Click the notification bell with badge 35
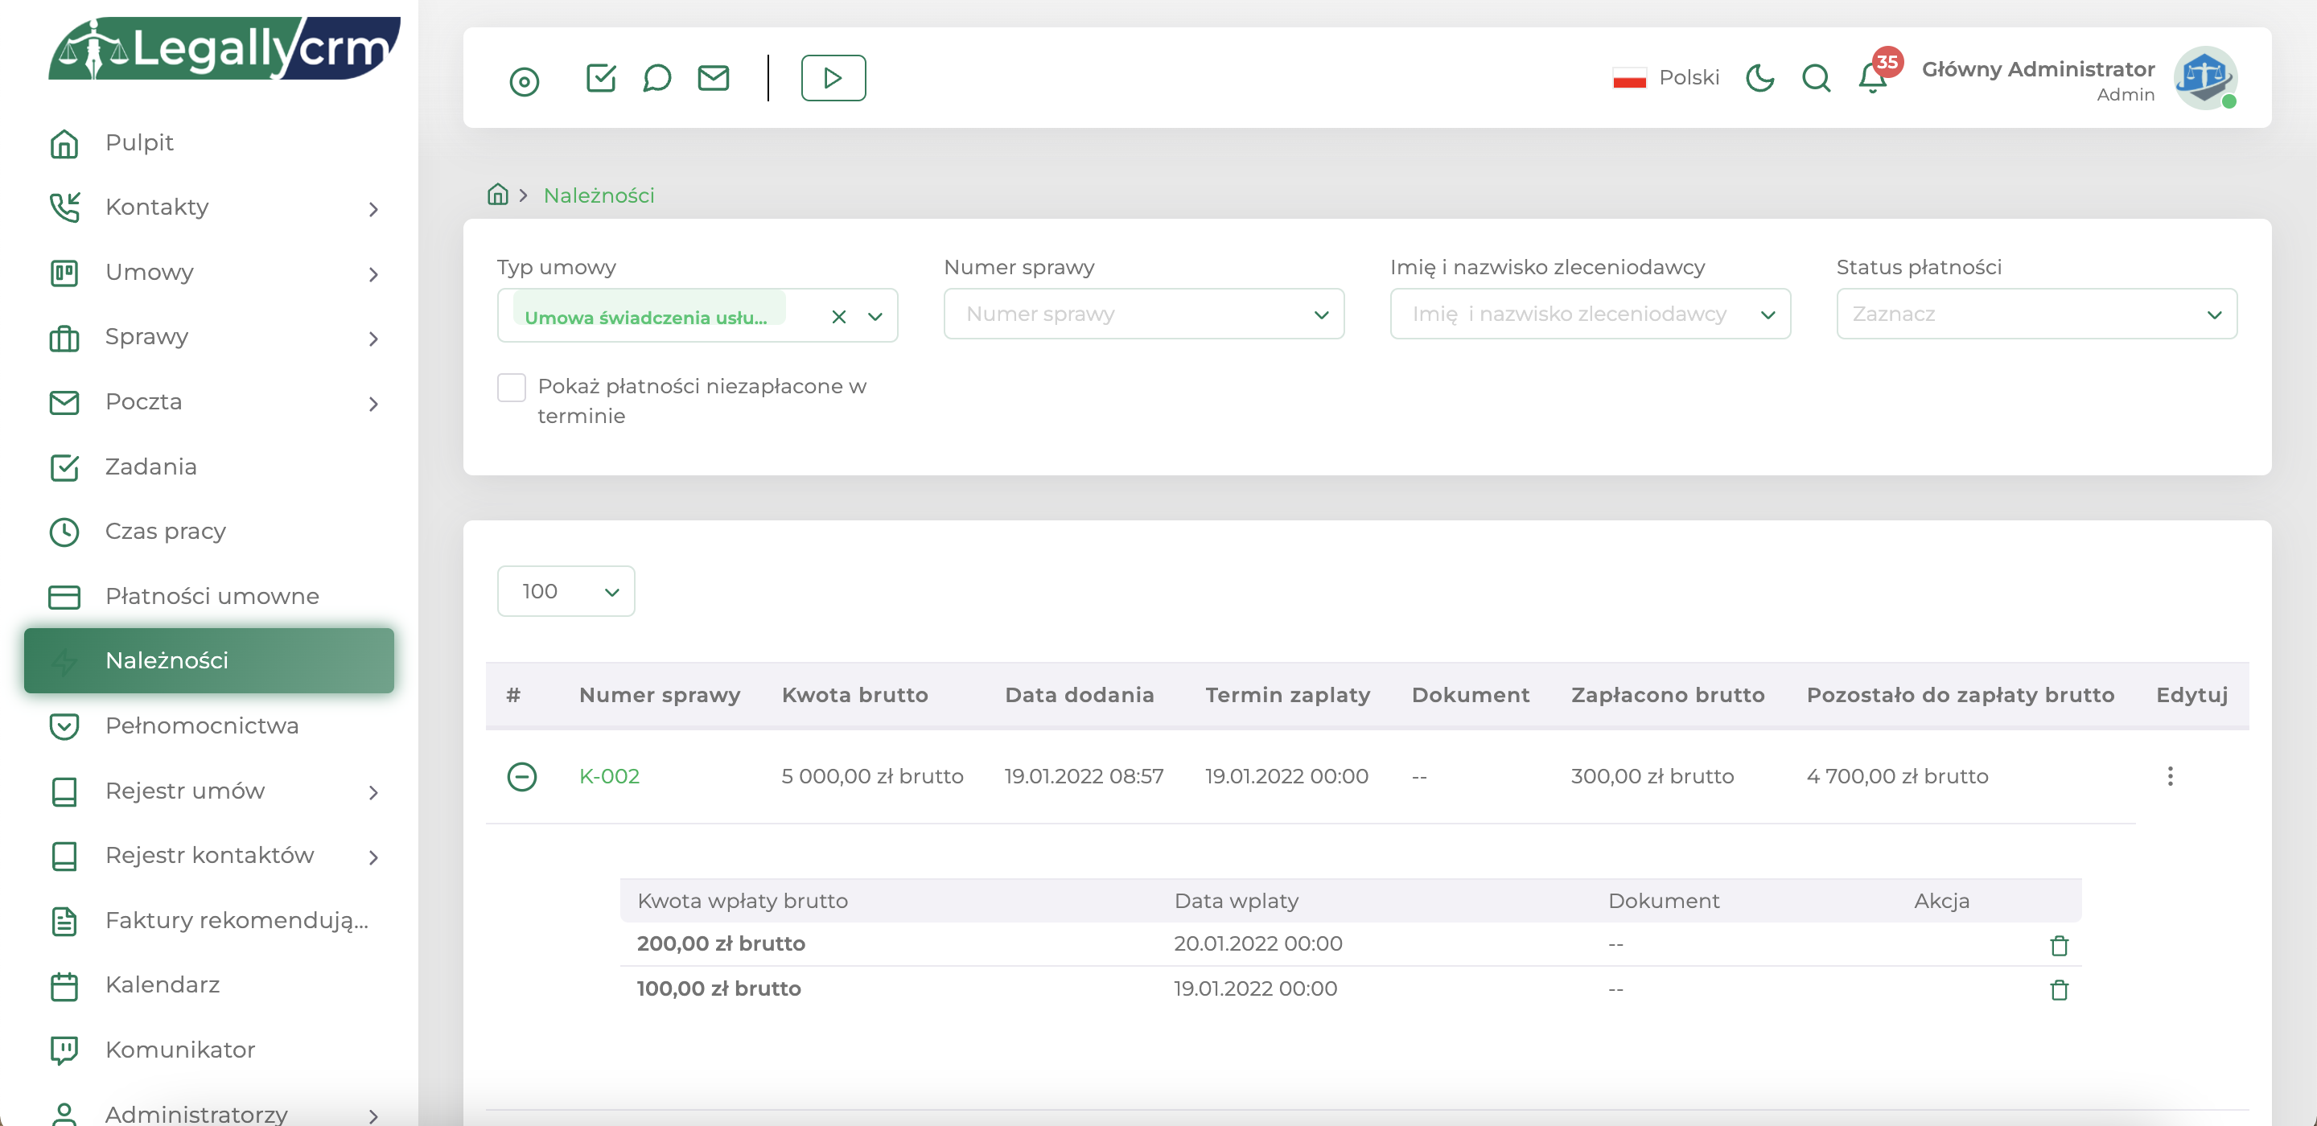Screen dimensions: 2317x1126 tap(1873, 78)
